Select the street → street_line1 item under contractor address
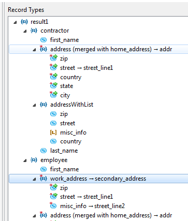 pyautogui.click(x=86, y=68)
